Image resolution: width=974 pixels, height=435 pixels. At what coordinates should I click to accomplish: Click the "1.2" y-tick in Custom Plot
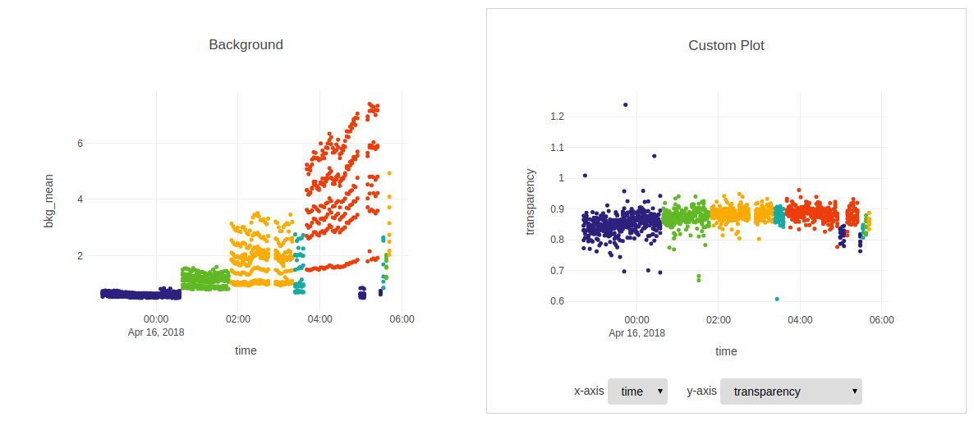pyautogui.click(x=557, y=117)
